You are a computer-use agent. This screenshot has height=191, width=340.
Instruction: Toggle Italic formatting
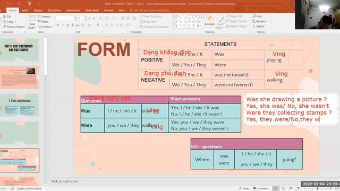(x=63, y=25)
